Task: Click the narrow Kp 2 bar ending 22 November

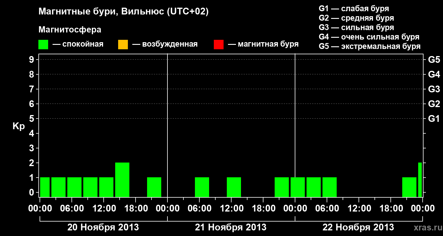Action: [x=420, y=180]
